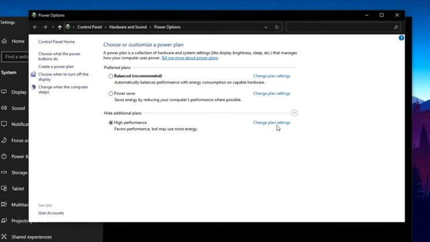The image size is (430, 242).
Task: Click the Forward navigation arrow
Action: coord(45,27)
